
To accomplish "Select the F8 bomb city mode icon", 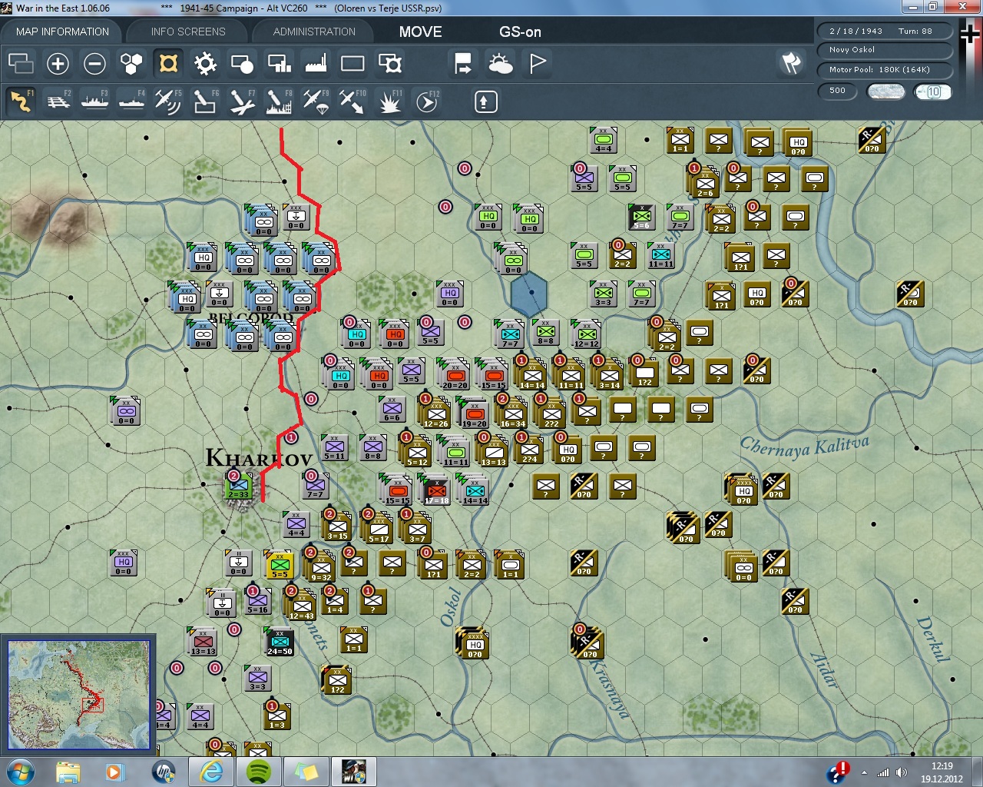I will tap(279, 101).
